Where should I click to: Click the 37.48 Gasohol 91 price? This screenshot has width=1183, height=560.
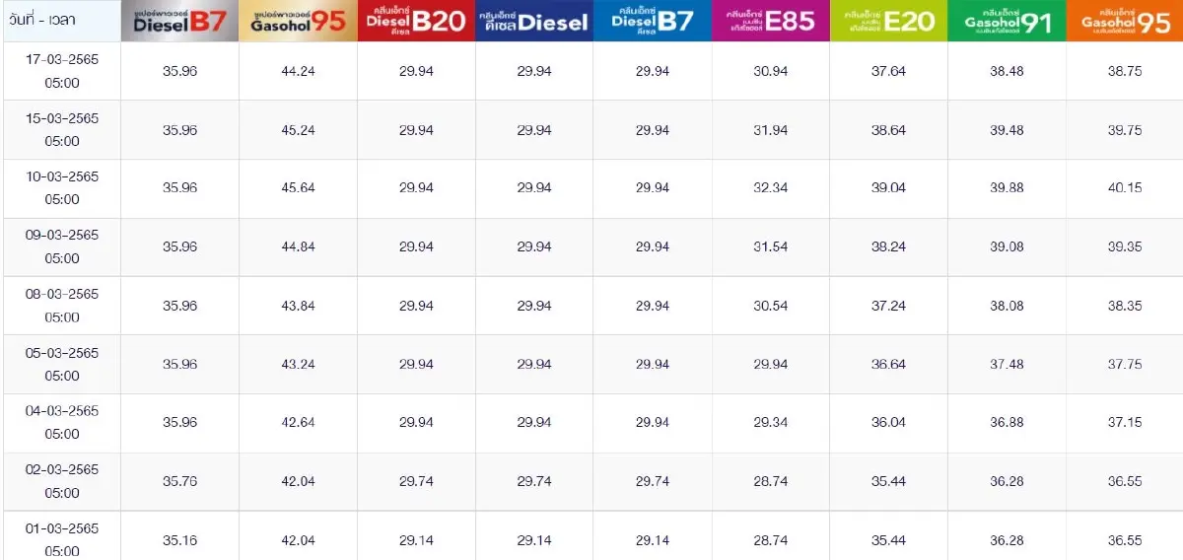(1008, 364)
